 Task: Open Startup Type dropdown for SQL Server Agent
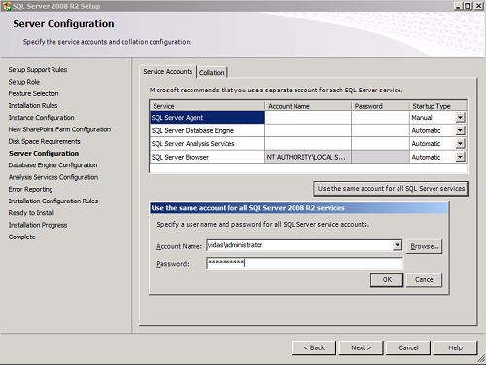[x=460, y=118]
